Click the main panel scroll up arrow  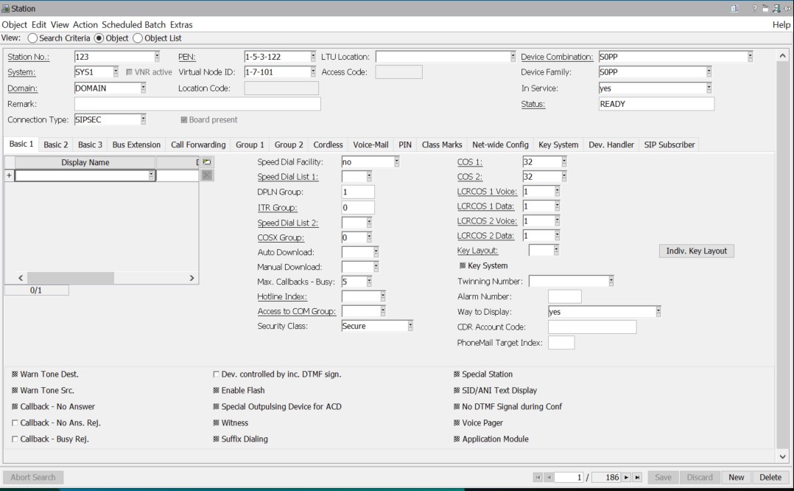tap(782, 56)
